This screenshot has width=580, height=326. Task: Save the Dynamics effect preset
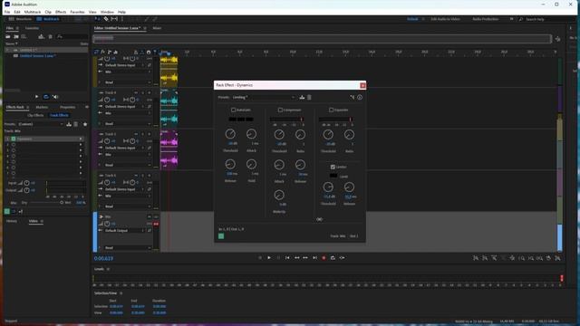pyautogui.click(x=302, y=97)
